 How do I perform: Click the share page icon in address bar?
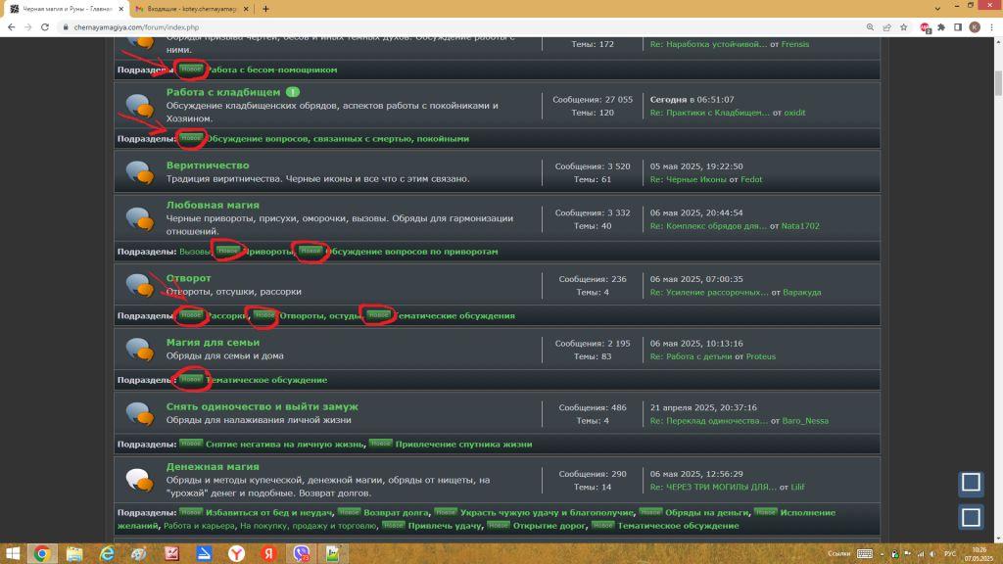[886, 27]
